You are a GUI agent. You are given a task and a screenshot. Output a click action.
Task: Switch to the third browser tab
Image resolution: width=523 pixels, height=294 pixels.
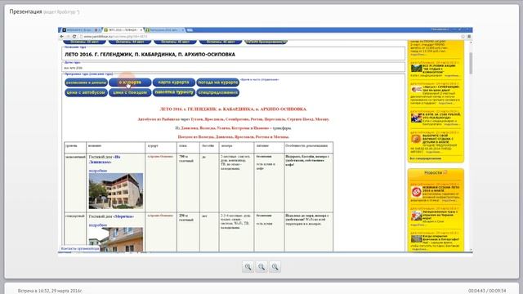165,30
